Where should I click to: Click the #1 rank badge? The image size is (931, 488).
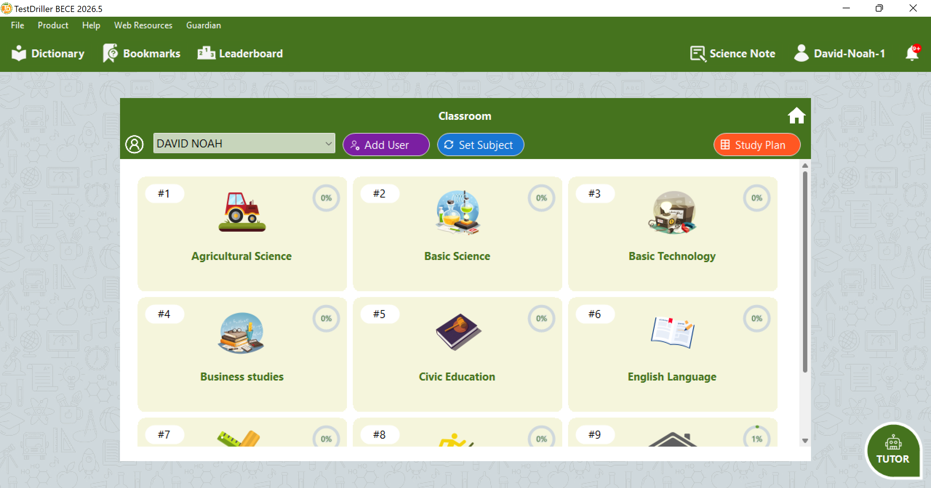(x=164, y=194)
